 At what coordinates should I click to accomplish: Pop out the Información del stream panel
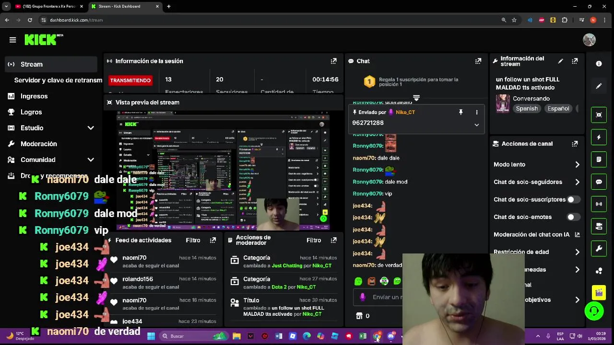(x=575, y=61)
